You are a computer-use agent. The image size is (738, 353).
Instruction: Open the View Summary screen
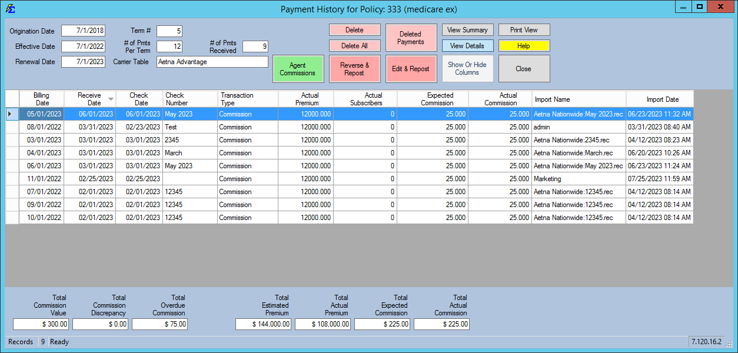[x=467, y=29]
